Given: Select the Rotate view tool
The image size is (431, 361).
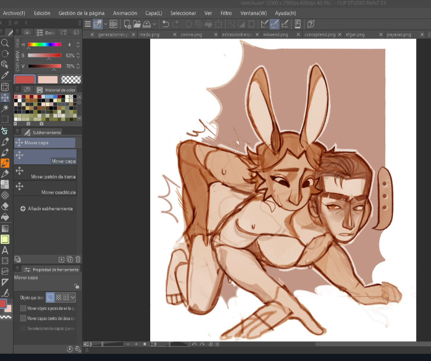Looking at the screenshot, I should tap(5, 54).
